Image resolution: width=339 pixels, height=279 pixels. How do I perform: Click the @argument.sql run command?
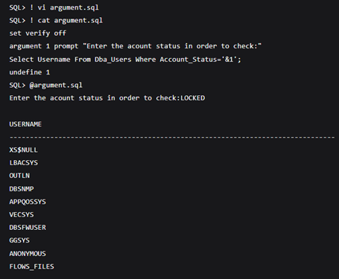(56, 86)
